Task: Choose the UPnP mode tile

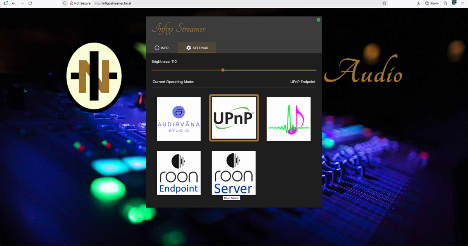Action: point(234,118)
